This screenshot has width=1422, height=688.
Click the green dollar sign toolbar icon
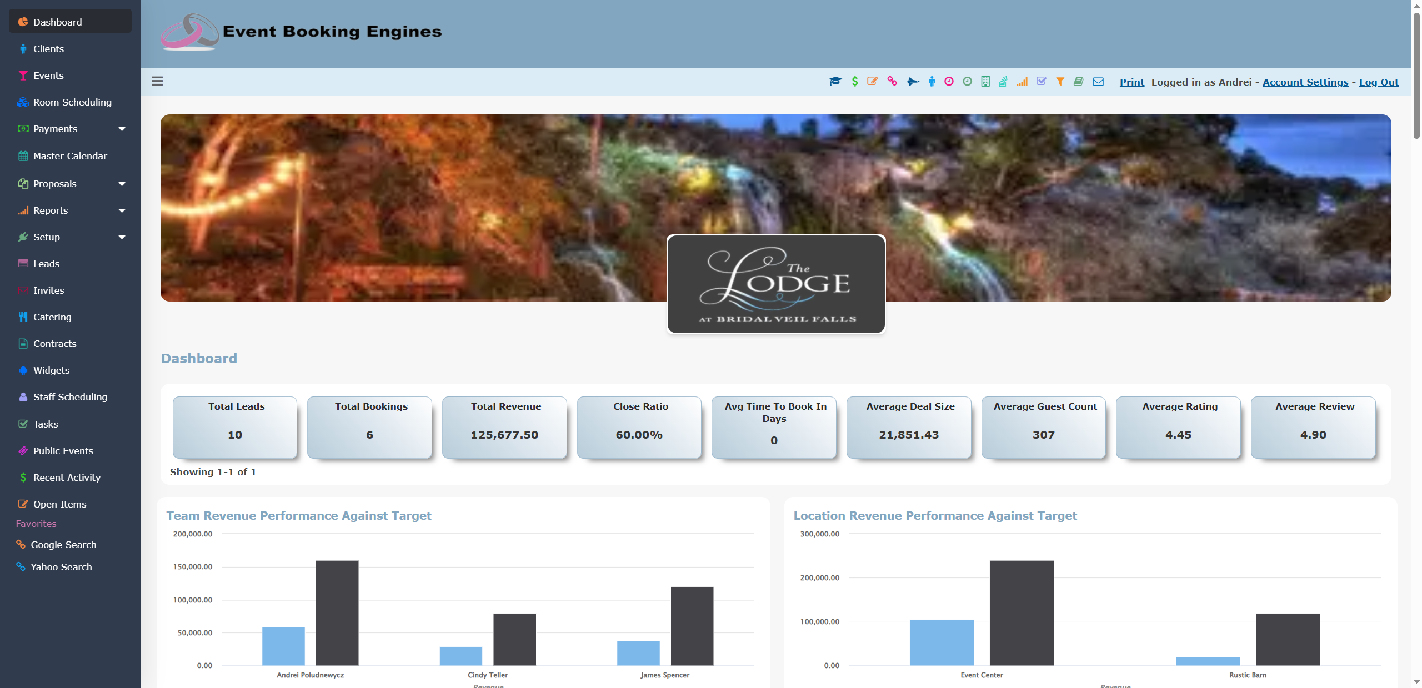(x=855, y=82)
